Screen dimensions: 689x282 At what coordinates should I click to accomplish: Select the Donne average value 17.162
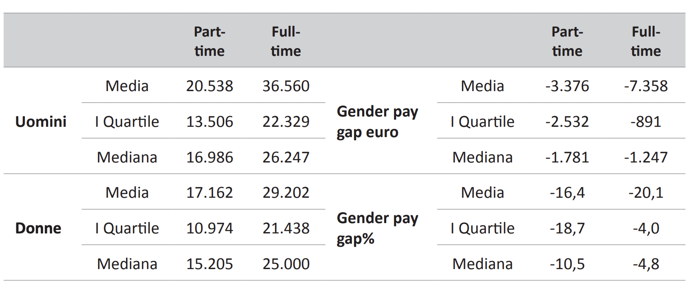[x=209, y=193]
